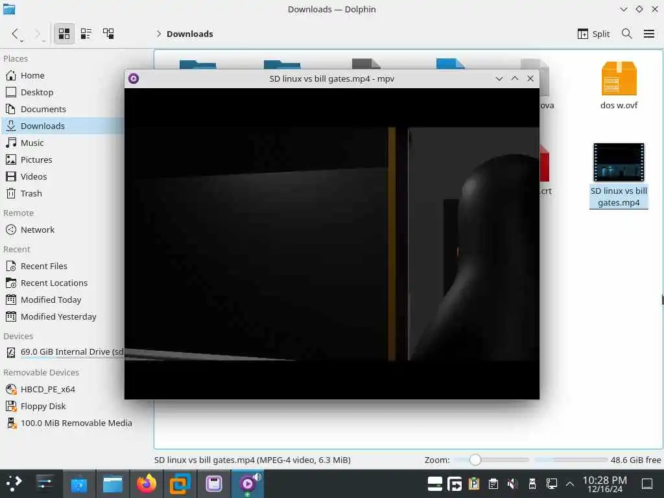Click the file info text in status bar
The height and width of the screenshot is (498, 664).
pyautogui.click(x=252, y=460)
